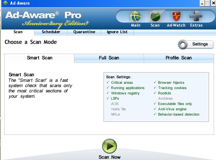Select the Profile Scan mode tab
The height and width of the screenshot is (160, 216).
(179, 58)
